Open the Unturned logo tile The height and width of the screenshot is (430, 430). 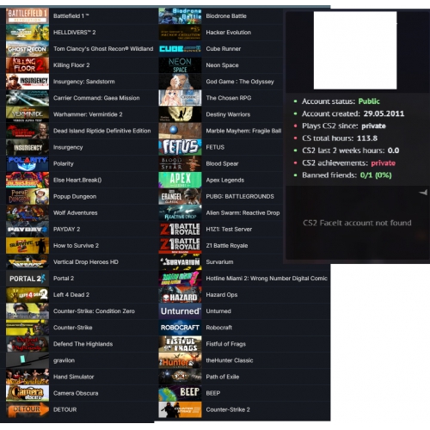click(x=180, y=311)
